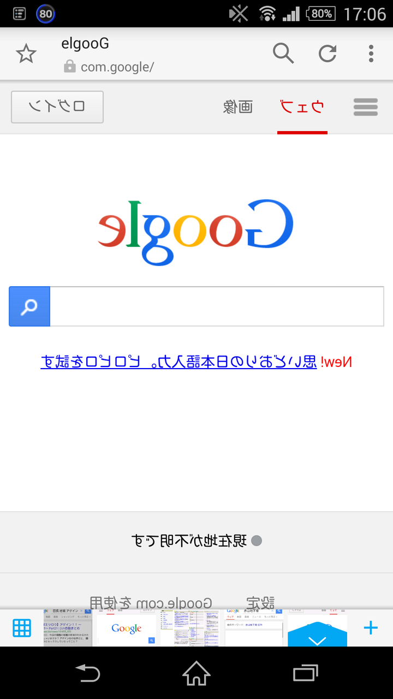The width and height of the screenshot is (393, 699).
Task: Tap the bookmark star icon
Action: point(26,54)
